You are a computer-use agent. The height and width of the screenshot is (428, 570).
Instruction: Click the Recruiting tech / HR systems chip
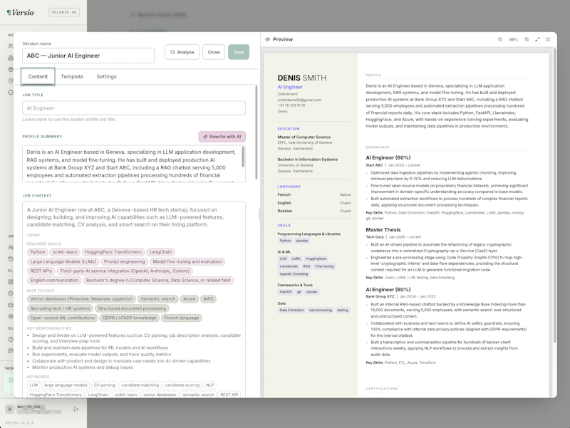click(x=60, y=308)
